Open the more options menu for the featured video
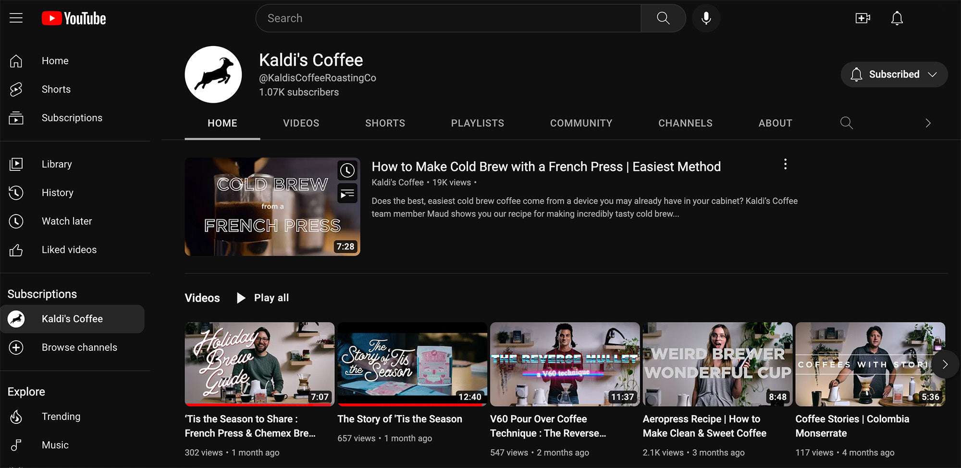The width and height of the screenshot is (961, 468). [785, 164]
